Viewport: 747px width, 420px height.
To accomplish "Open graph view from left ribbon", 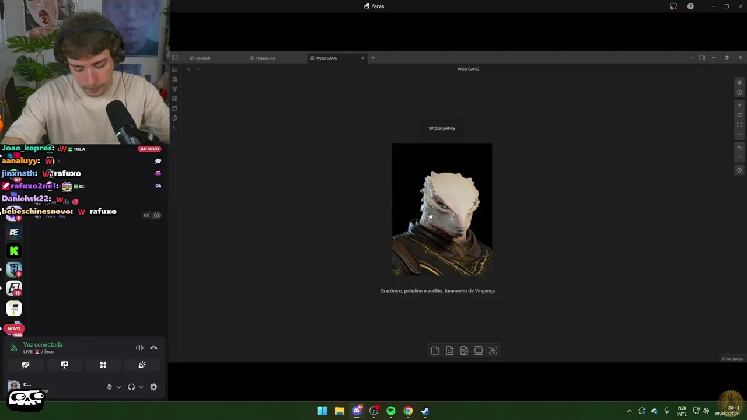I will pyautogui.click(x=174, y=89).
